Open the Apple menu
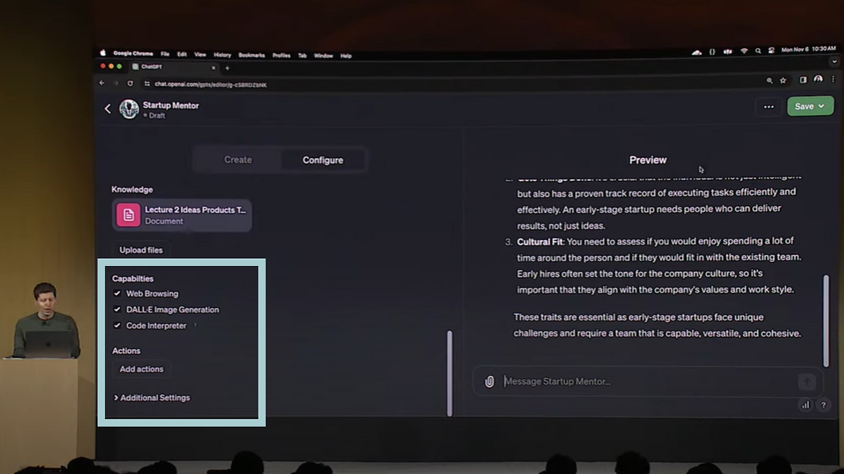This screenshot has height=474, width=844. tap(103, 53)
